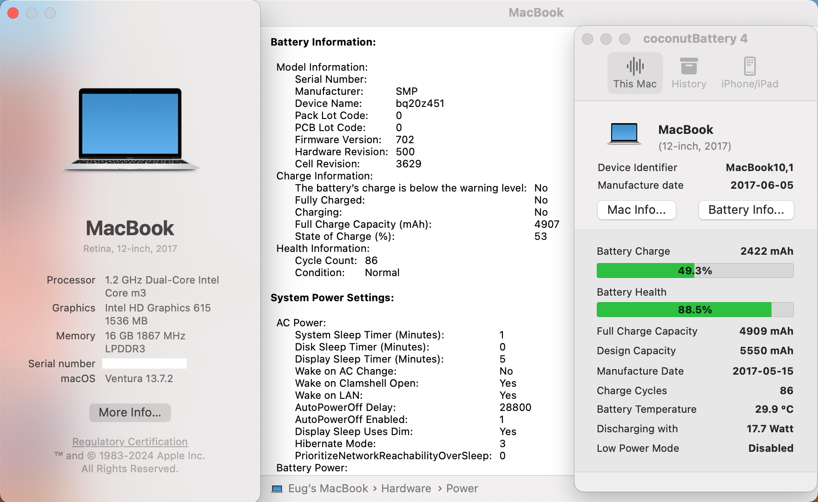This screenshot has width=818, height=502.
Task: Click the macOS Ventura 13.7.2 text
Action: [x=139, y=378]
